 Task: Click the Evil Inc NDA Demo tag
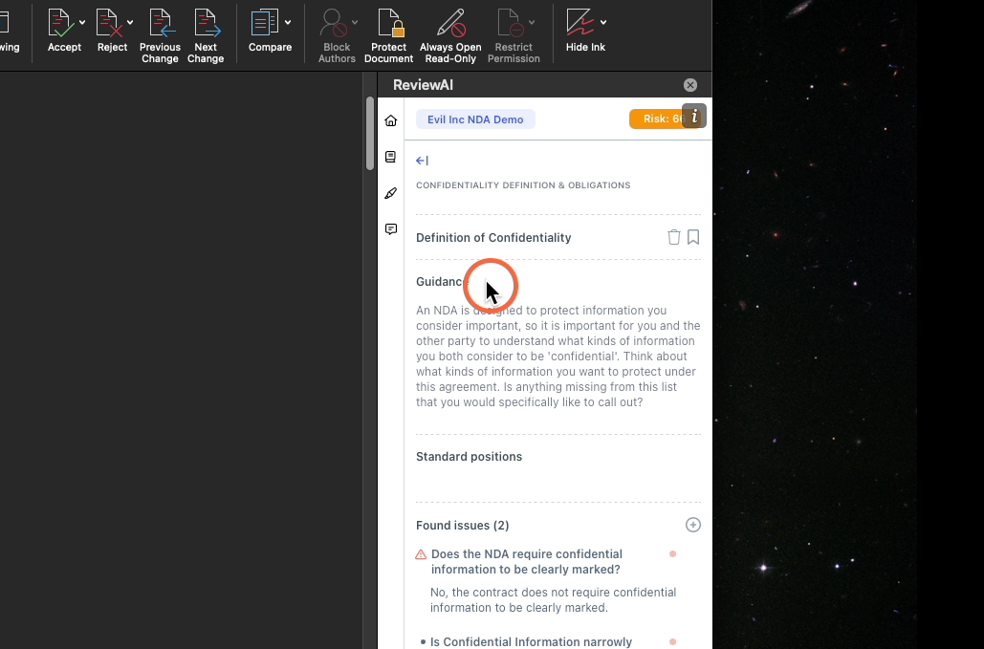tap(475, 119)
